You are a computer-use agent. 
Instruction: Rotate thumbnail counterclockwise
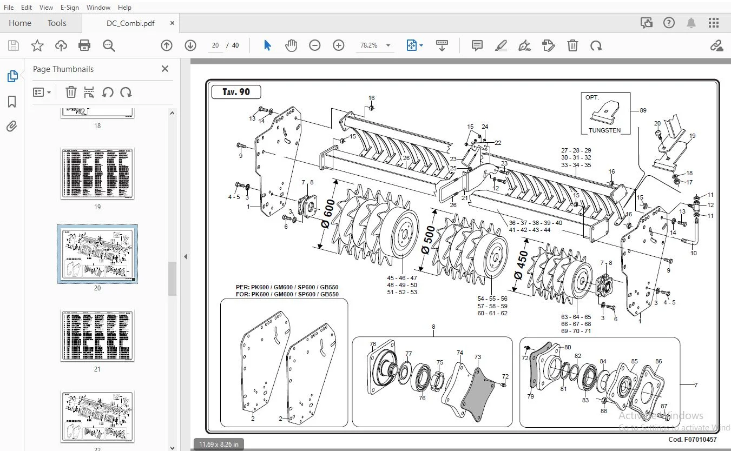[x=108, y=92]
